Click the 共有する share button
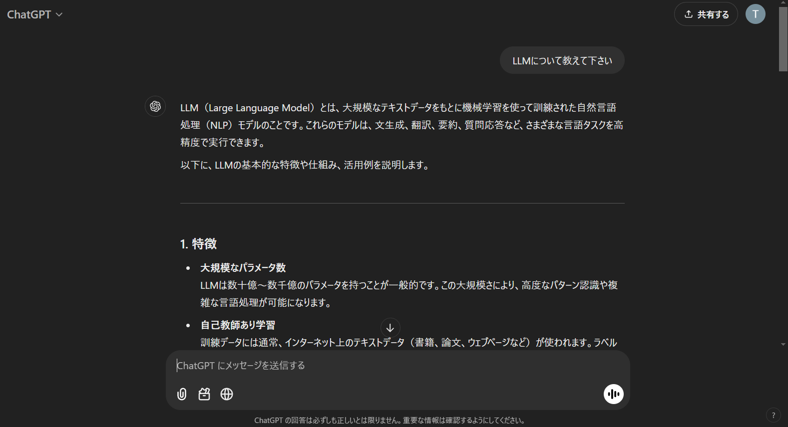This screenshot has width=788, height=427. (706, 14)
